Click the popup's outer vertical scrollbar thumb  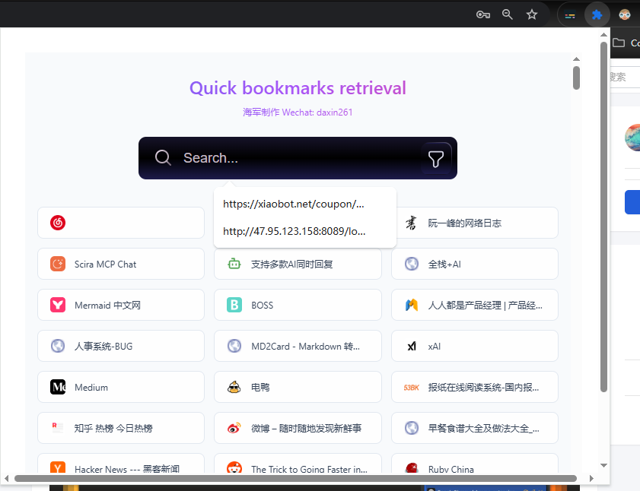click(603, 217)
